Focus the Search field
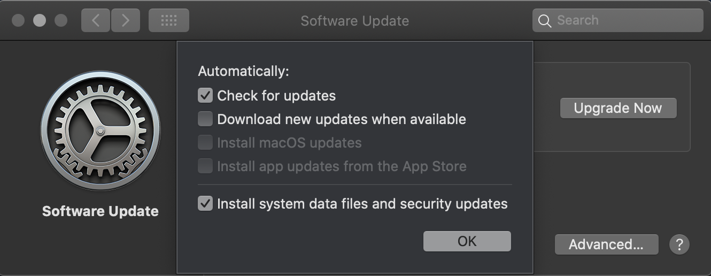The height and width of the screenshot is (276, 711). point(625,21)
